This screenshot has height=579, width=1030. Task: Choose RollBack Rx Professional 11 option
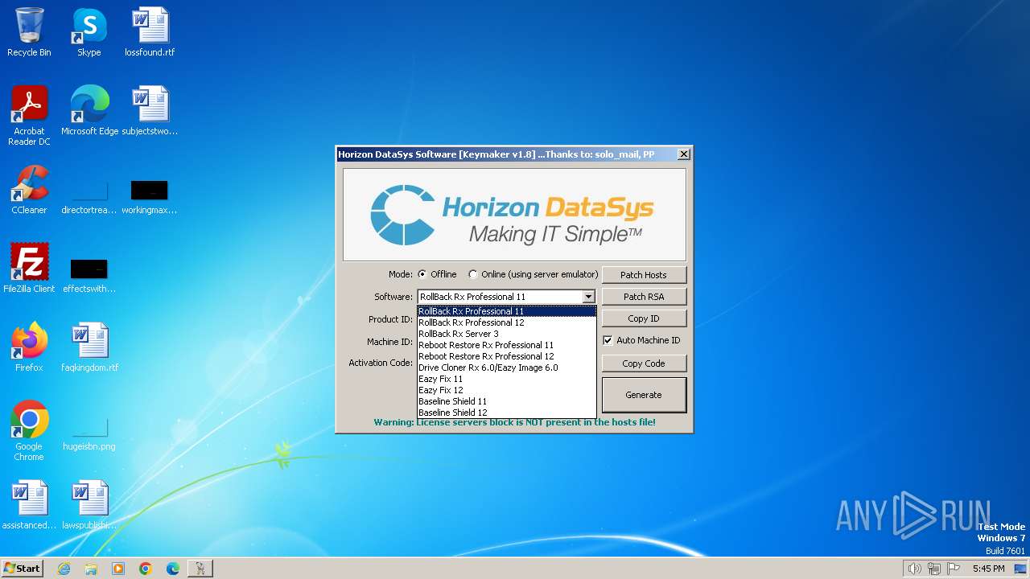click(507, 311)
